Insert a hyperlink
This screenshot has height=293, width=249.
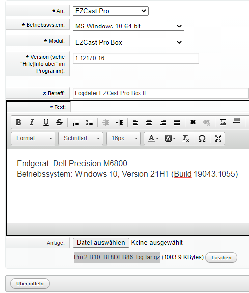tap(193, 122)
